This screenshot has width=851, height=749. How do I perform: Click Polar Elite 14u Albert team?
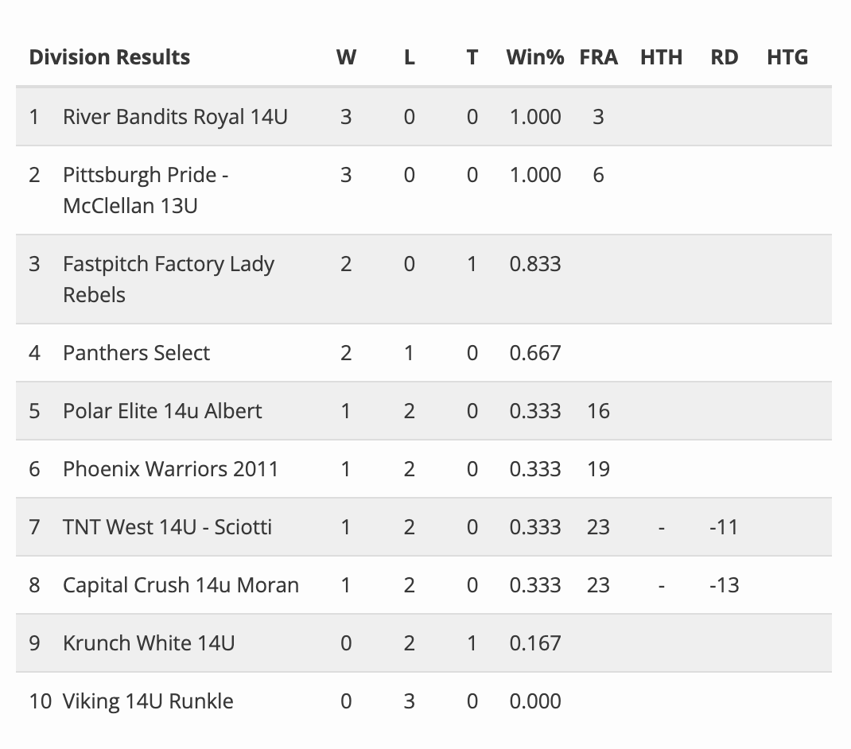pyautogui.click(x=162, y=411)
